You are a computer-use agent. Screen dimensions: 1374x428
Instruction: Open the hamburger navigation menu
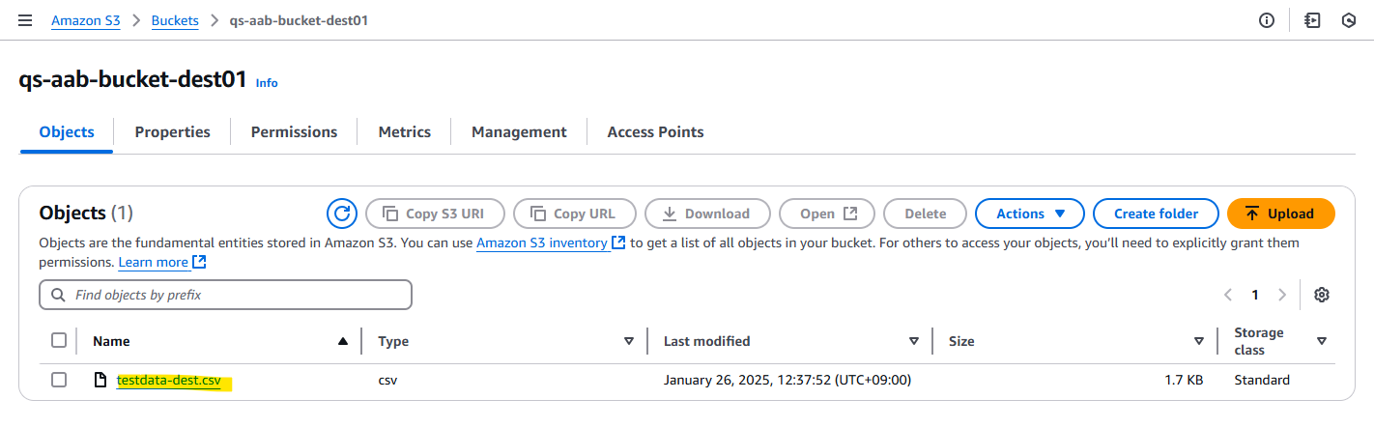[25, 20]
